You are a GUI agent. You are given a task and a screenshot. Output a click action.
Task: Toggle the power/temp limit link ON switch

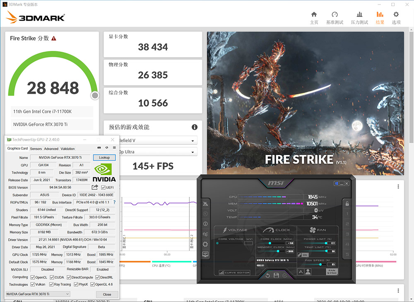[303, 255]
